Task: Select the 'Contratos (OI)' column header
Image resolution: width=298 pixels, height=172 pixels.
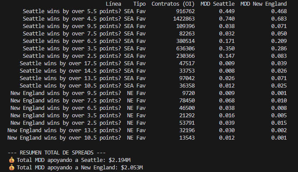Action: click(173, 4)
